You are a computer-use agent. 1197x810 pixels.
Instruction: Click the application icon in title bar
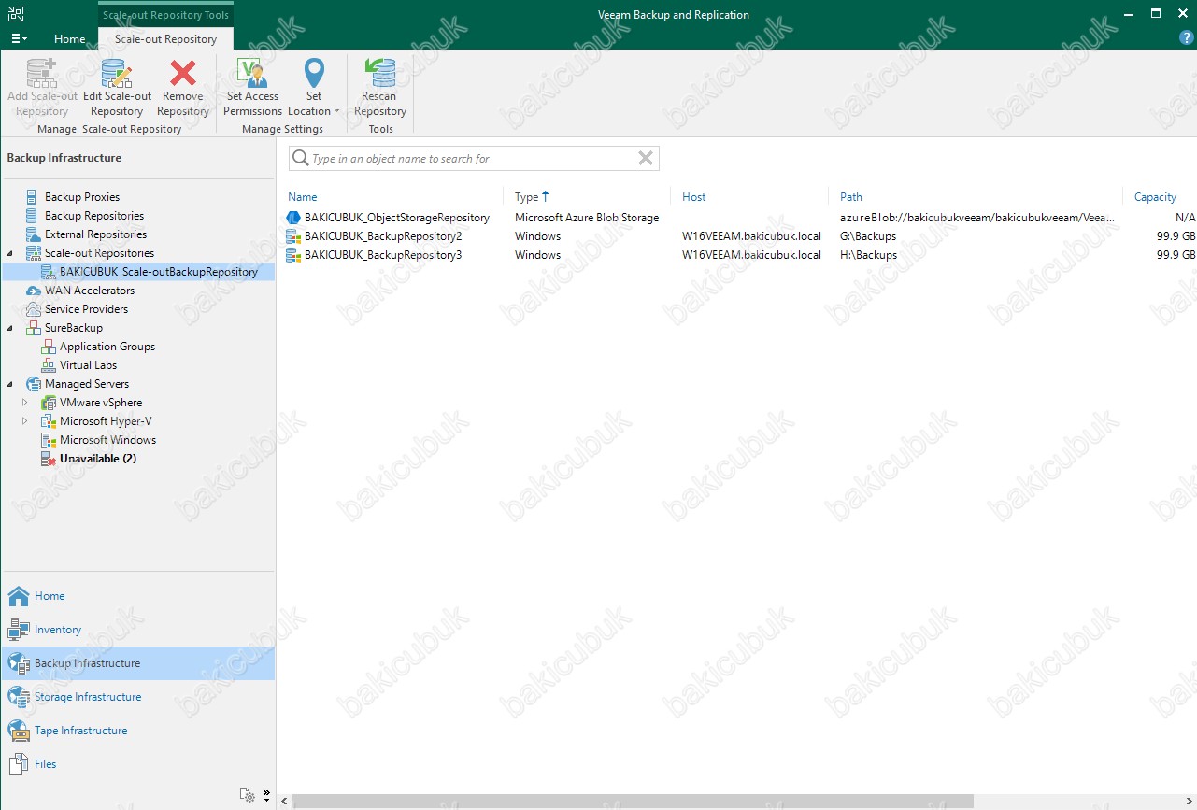point(17,14)
